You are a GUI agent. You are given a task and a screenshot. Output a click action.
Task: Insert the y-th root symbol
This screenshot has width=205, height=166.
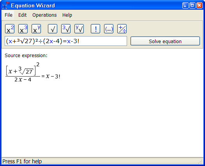[x=79, y=29]
